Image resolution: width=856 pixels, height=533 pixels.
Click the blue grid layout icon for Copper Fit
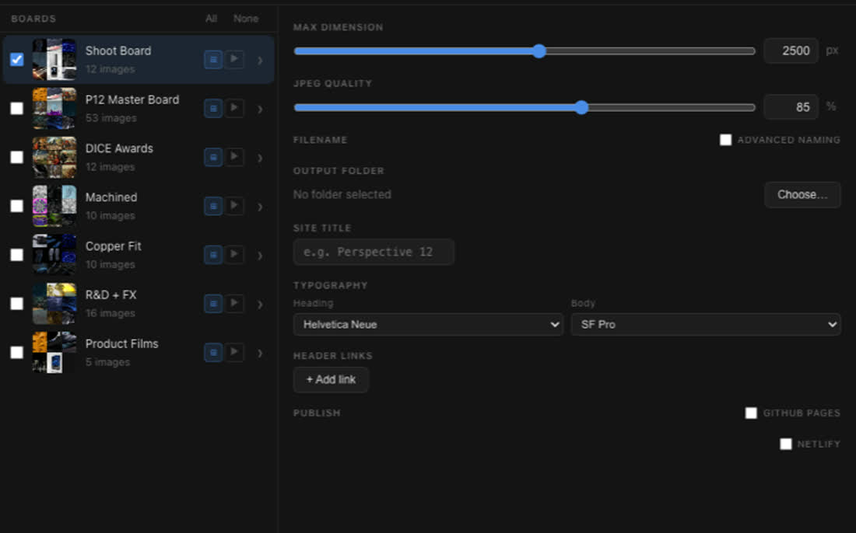pos(213,255)
